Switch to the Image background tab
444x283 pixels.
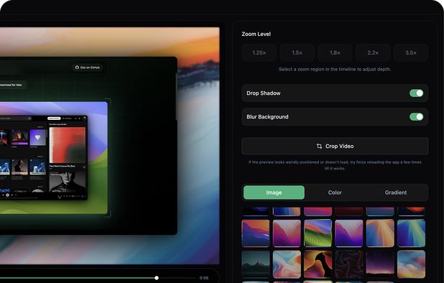[x=274, y=192]
